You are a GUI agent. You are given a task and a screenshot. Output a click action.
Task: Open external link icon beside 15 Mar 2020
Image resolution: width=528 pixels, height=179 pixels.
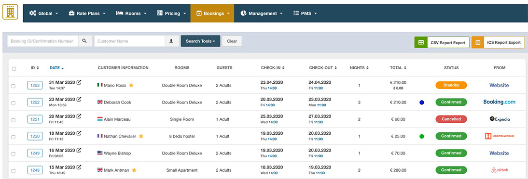coord(79,167)
